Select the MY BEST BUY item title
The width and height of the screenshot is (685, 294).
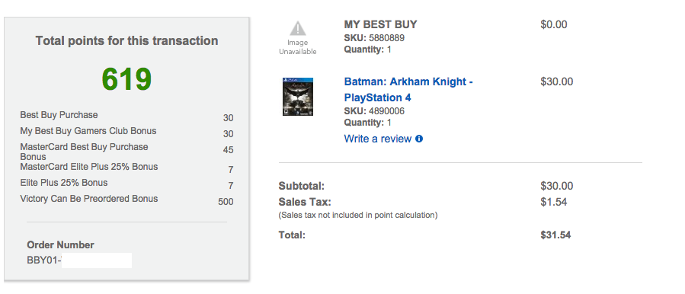pos(380,24)
